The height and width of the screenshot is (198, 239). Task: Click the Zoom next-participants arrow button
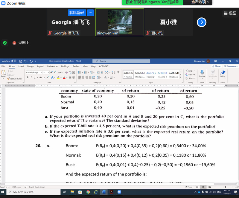tap(202, 22)
